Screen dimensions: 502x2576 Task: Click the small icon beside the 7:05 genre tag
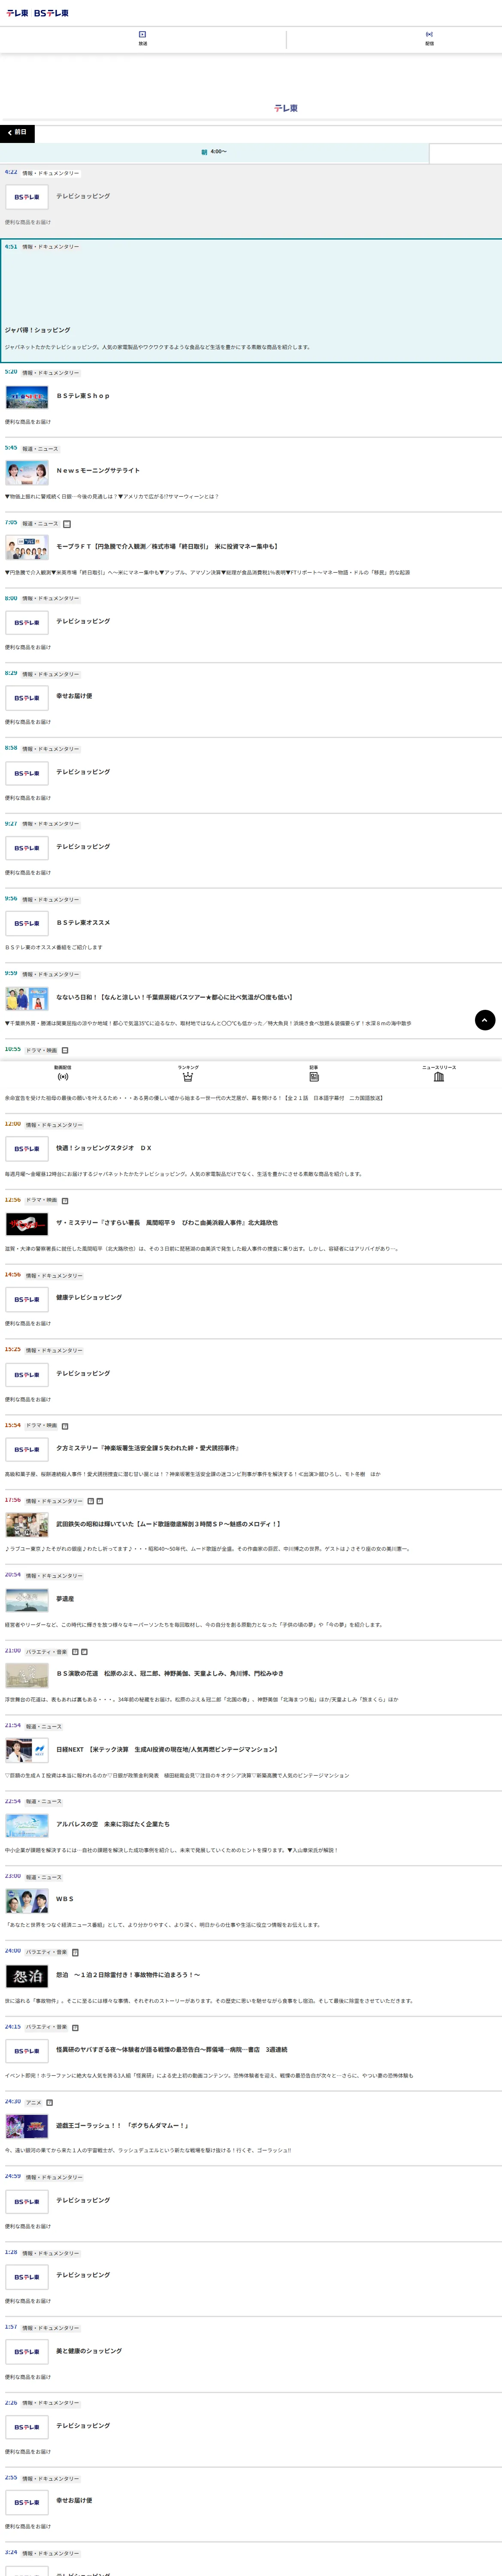click(67, 524)
